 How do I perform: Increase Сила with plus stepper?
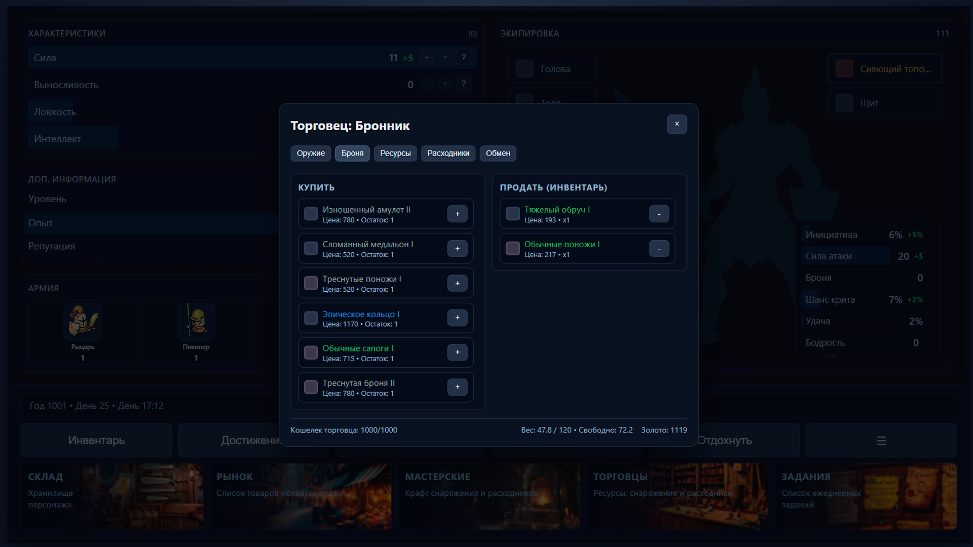[x=445, y=57]
